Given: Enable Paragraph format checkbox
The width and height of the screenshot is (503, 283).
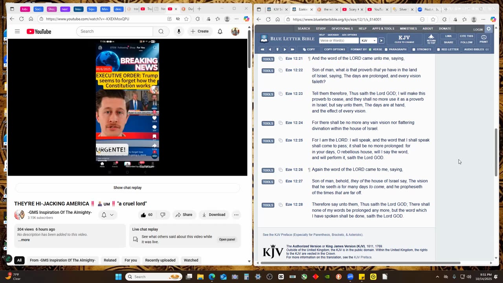Looking at the screenshot, I should point(386,50).
